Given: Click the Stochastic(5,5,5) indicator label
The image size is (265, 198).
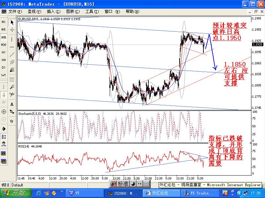Looking at the screenshot, I should [x=29, y=114].
